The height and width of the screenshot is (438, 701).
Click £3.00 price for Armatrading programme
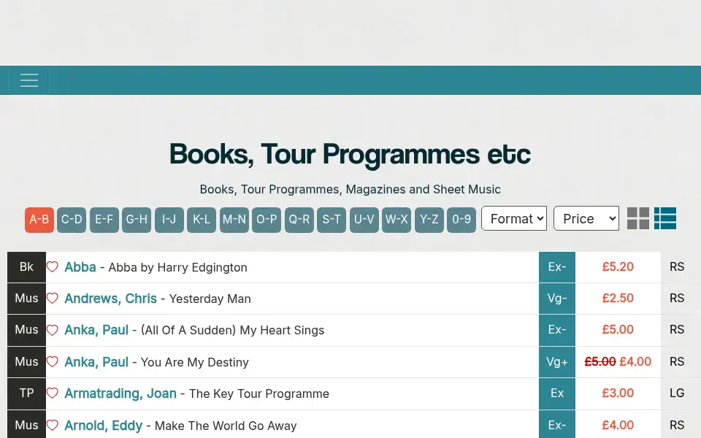tap(618, 393)
